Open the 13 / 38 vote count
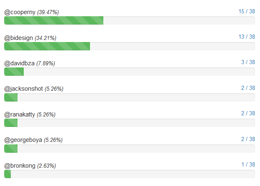This screenshot has width=260, height=186. 247,37
